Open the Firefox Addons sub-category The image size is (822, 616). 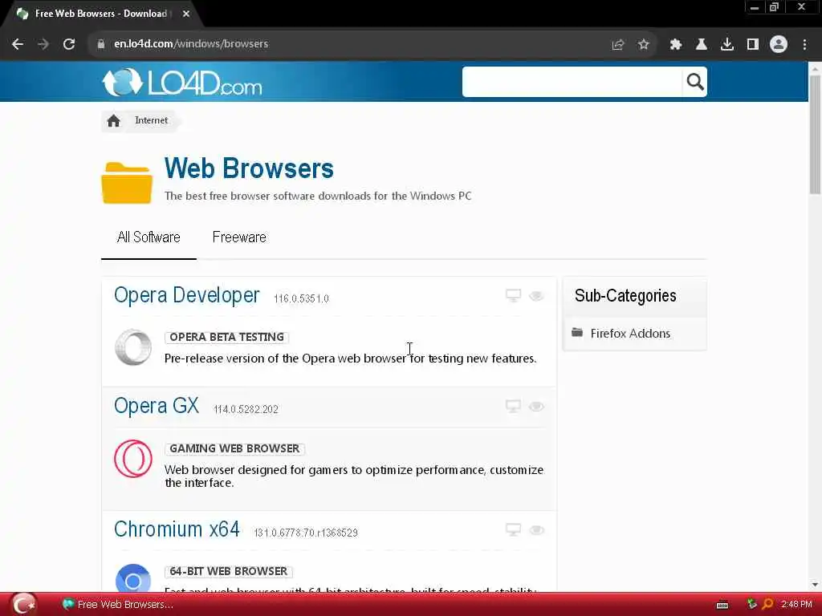pos(630,334)
